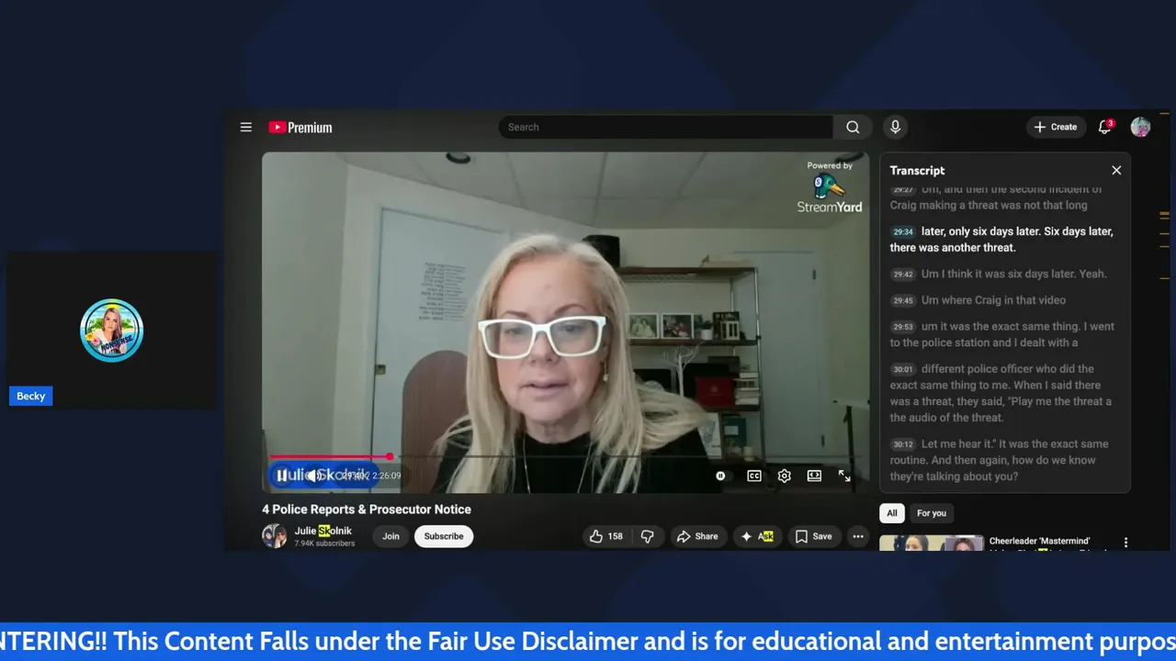Open the Ask AI button
The image size is (1176, 661).
(757, 536)
